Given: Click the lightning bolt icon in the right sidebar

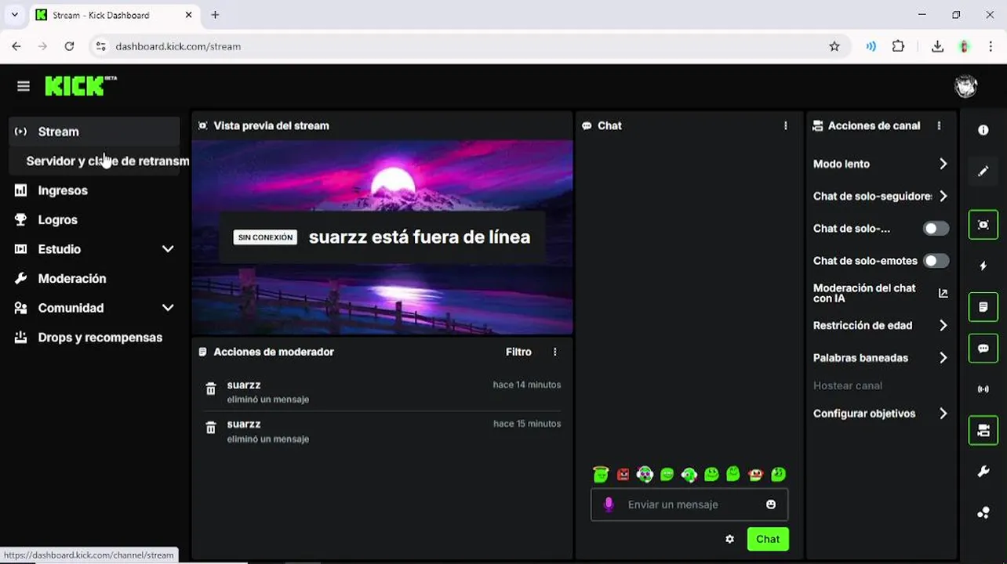Looking at the screenshot, I should [x=983, y=266].
